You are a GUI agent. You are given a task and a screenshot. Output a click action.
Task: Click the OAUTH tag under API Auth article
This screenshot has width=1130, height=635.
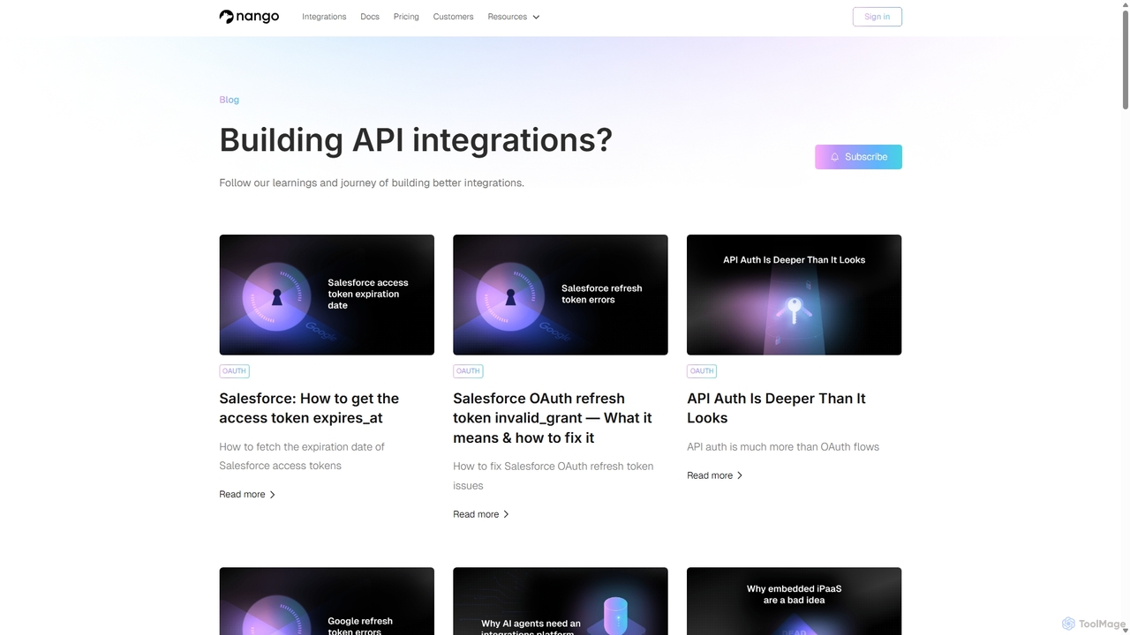click(702, 371)
